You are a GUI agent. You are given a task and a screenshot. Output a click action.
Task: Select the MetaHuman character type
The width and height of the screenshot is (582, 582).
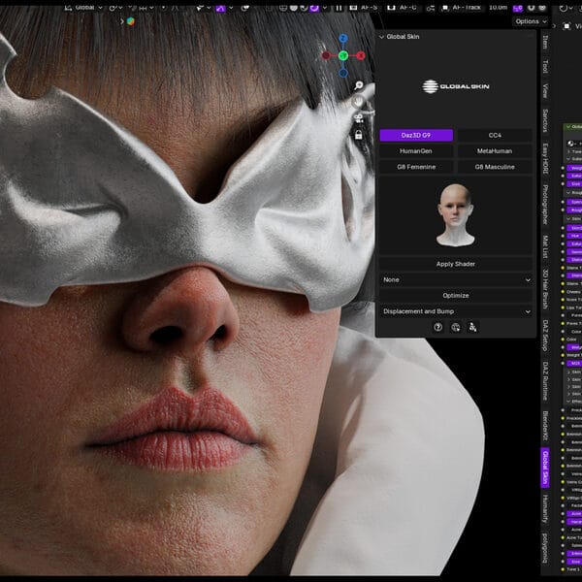(495, 151)
